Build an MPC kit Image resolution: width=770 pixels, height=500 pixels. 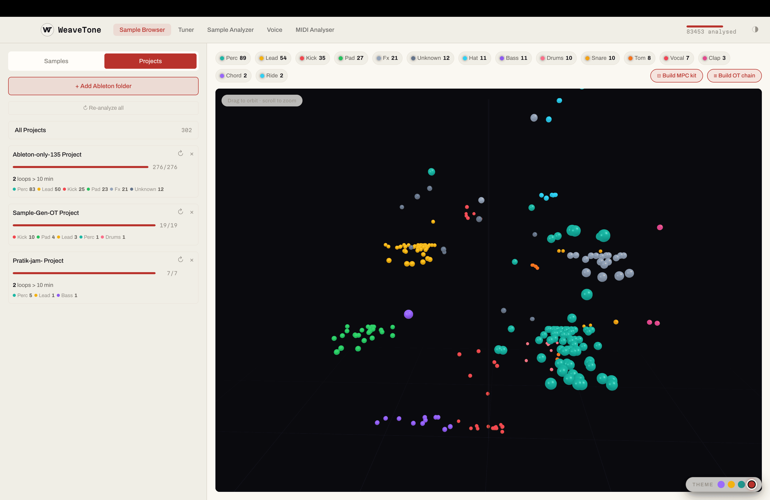[x=677, y=76]
